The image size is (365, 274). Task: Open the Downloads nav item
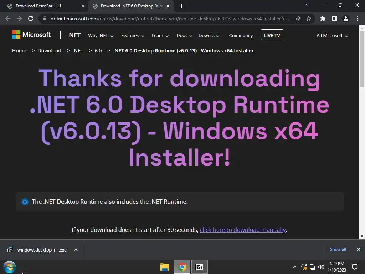pos(210,35)
